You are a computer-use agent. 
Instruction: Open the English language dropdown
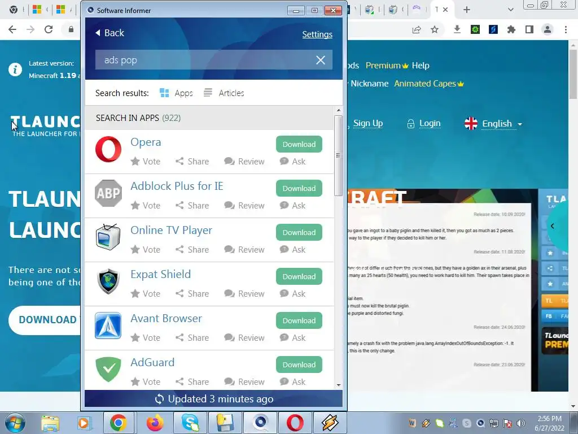493,124
